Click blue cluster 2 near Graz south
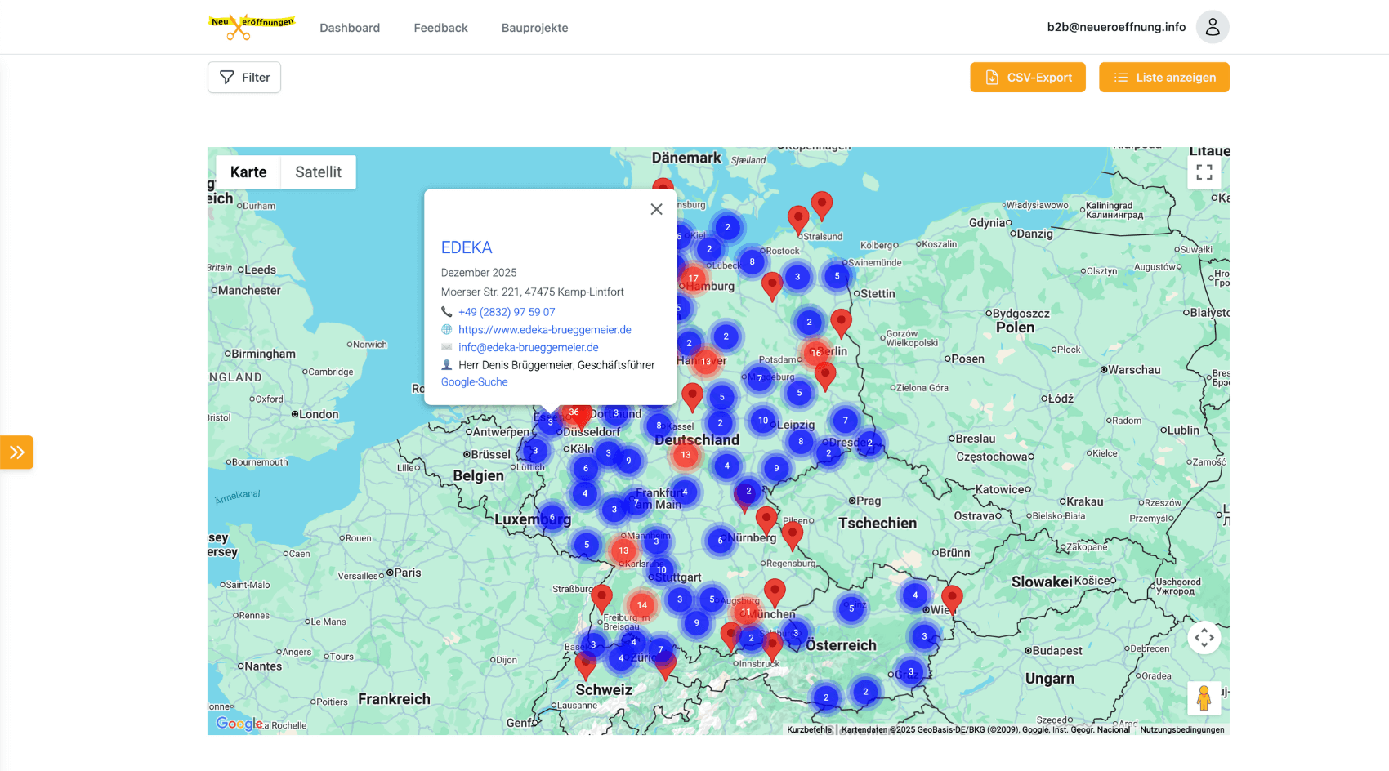 865,692
